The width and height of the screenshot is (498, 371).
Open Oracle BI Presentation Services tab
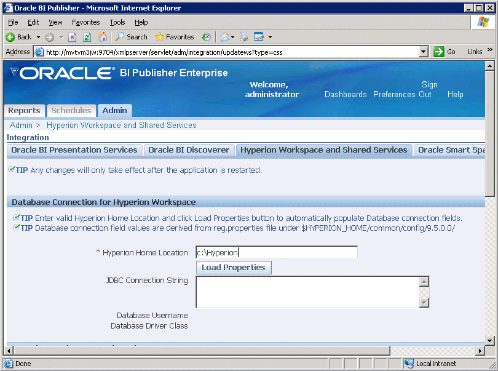pos(74,150)
